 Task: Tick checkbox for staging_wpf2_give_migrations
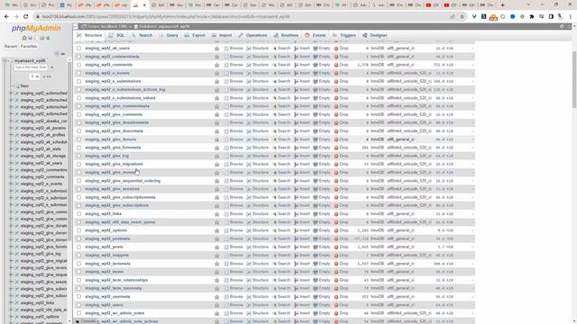(x=78, y=164)
